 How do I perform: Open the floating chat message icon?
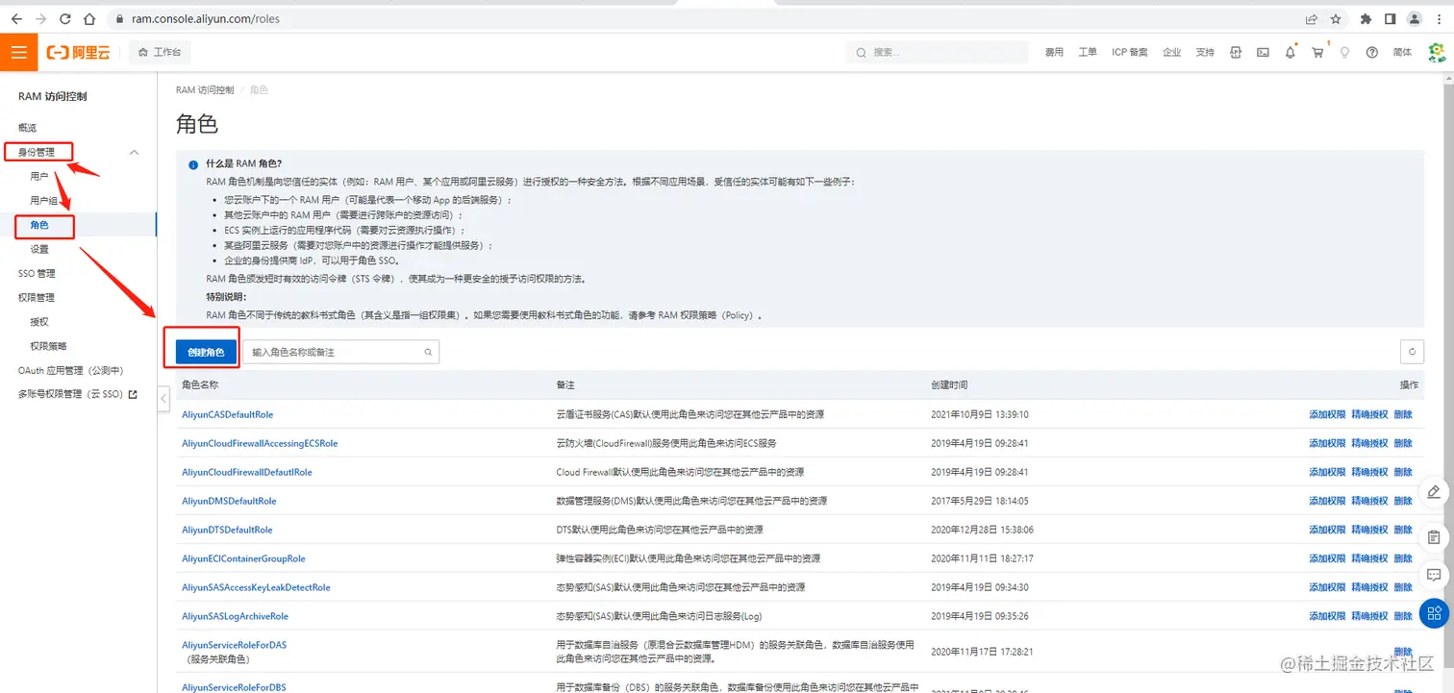1434,575
